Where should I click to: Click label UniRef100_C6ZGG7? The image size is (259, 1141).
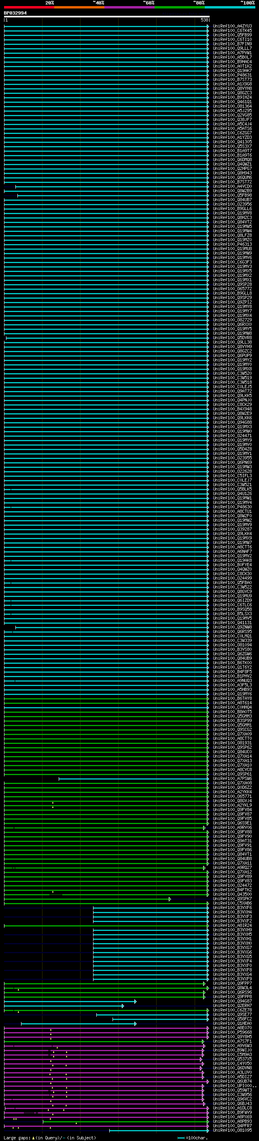(232, 133)
